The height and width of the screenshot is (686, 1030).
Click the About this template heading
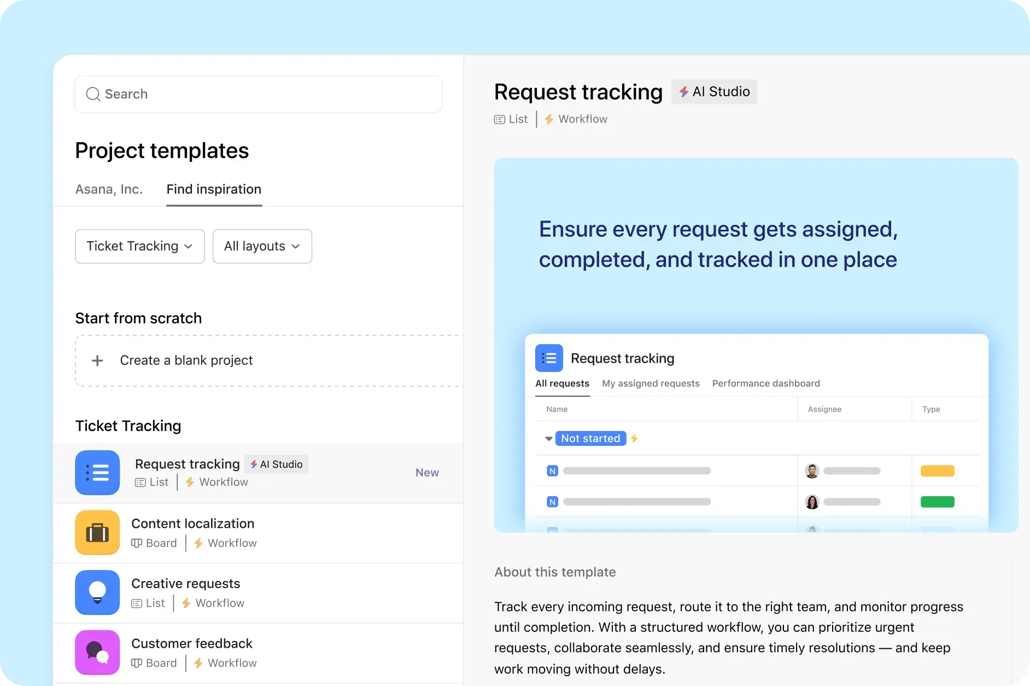pyautogui.click(x=555, y=572)
